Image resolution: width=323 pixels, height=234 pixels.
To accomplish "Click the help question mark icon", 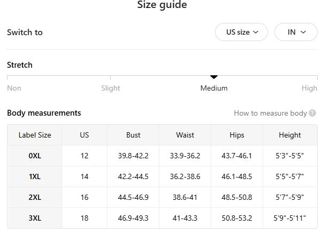I will 313,113.
